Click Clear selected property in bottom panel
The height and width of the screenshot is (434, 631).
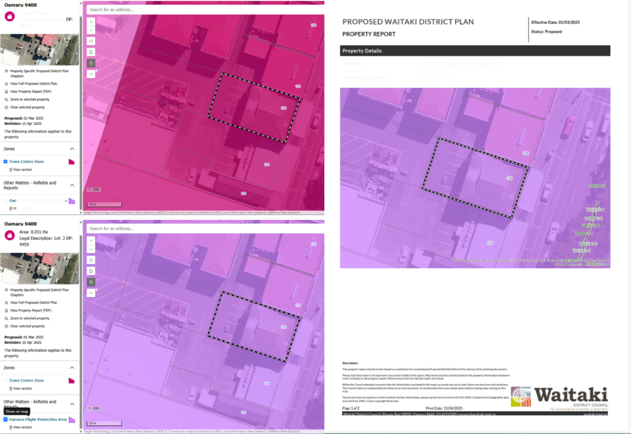point(27,326)
